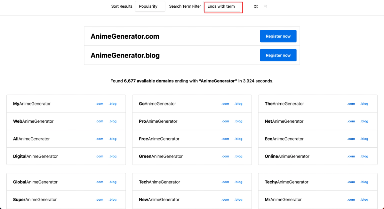384x209 pixels.
Task: Click the GreenAnimeGenerator result name
Action: (161, 157)
